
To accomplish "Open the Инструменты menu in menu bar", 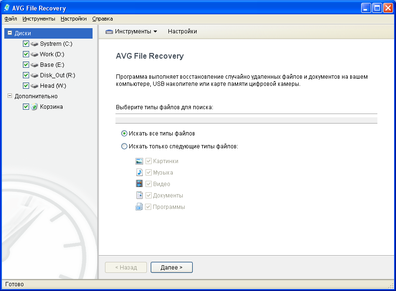I will [x=39, y=19].
